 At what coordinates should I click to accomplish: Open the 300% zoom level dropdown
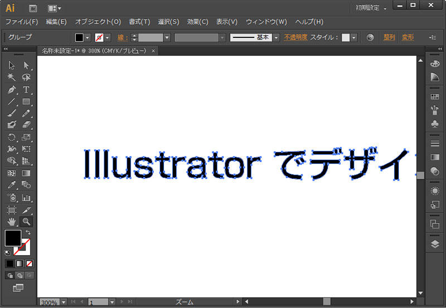64,302
